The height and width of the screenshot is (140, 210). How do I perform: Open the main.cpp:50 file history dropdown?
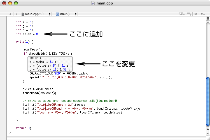36,14
